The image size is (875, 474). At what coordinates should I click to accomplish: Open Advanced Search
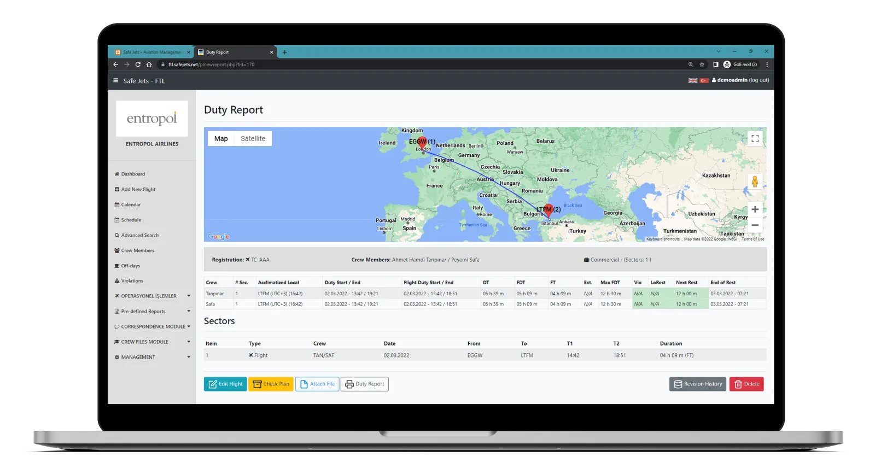point(137,235)
